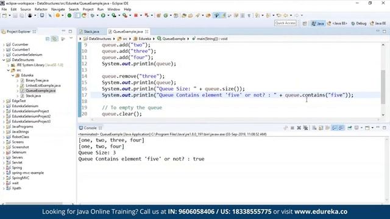Click the Display Selected Console icon
Screen dimensions: 390x219
pyautogui.click(x=356, y=128)
